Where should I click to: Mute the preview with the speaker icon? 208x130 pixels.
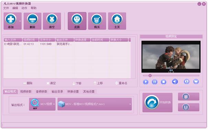[x=175, y=82]
